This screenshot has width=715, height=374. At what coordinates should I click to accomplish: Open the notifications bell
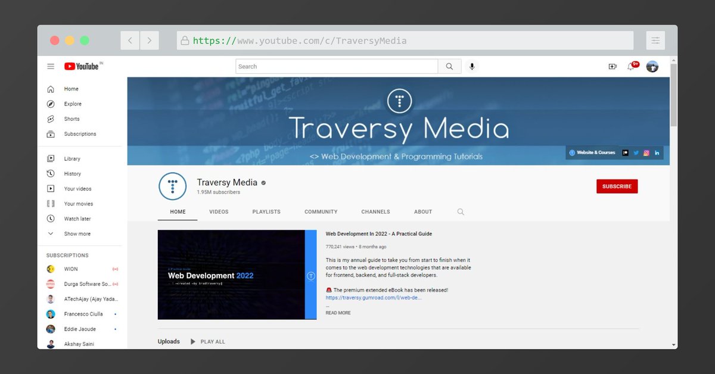[x=631, y=67]
